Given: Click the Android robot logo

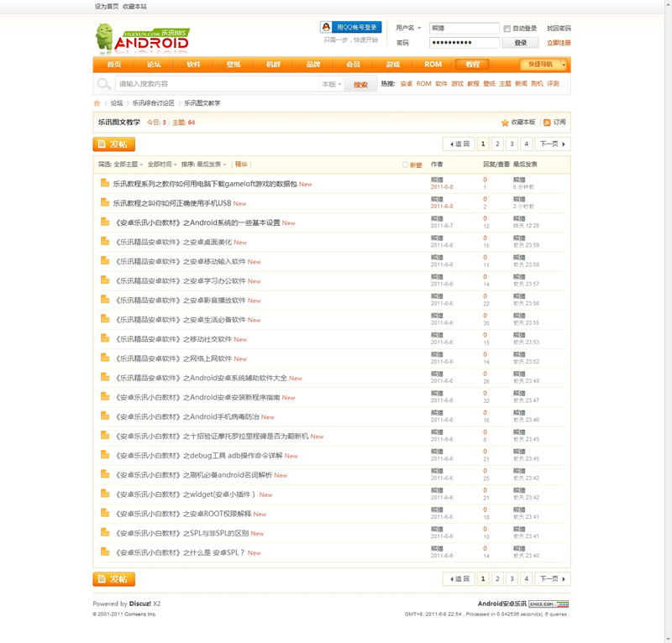Looking at the screenshot, I should [103, 37].
